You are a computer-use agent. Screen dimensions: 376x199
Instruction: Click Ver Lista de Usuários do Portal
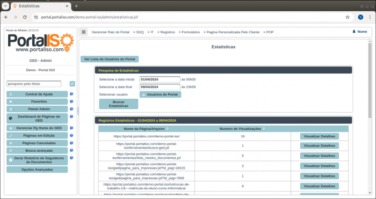click(110, 59)
